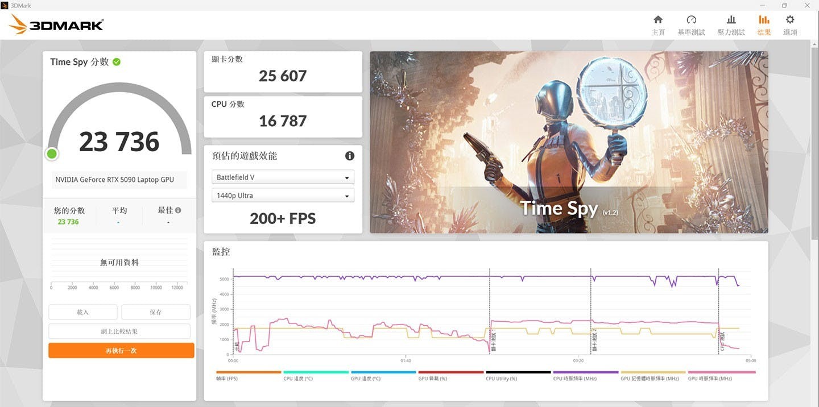Toggle the CPU clock frequency legend series
Viewport: 819px width, 407px height.
[x=585, y=375]
